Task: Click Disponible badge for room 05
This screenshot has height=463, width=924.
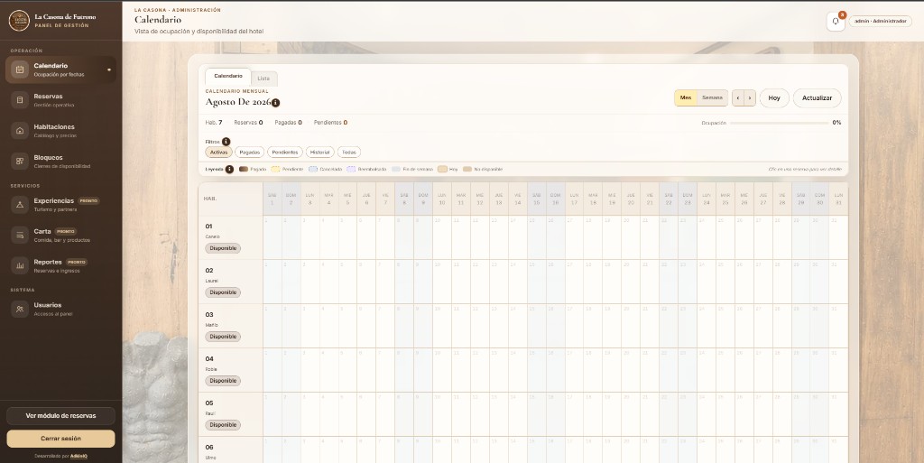Action: coord(223,425)
